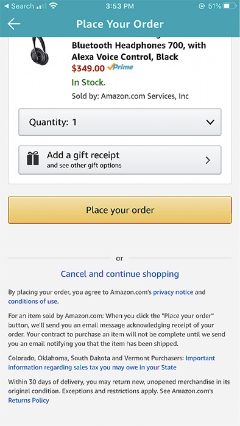Tap the Wi-Fi status icon
240x426 pixels.
tap(53, 5)
